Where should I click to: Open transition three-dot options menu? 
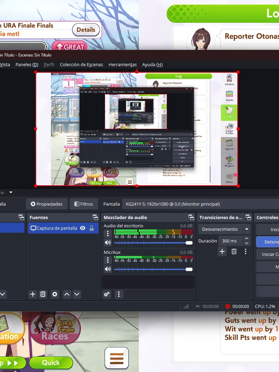point(246,251)
